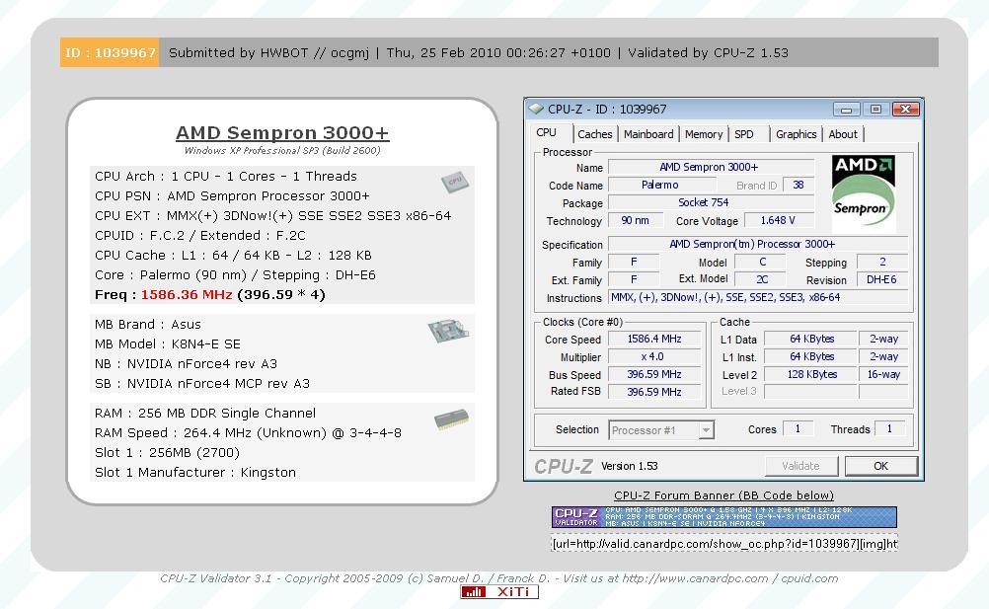Click the OK button

(x=880, y=466)
